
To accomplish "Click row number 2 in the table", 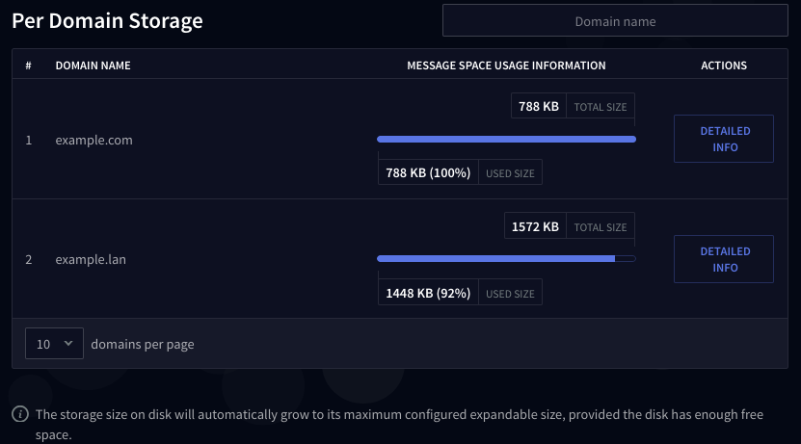I will pyautogui.click(x=29, y=259).
